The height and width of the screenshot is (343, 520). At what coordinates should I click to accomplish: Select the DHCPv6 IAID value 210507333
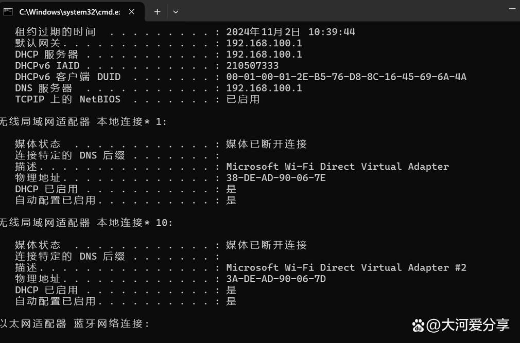(x=252, y=65)
